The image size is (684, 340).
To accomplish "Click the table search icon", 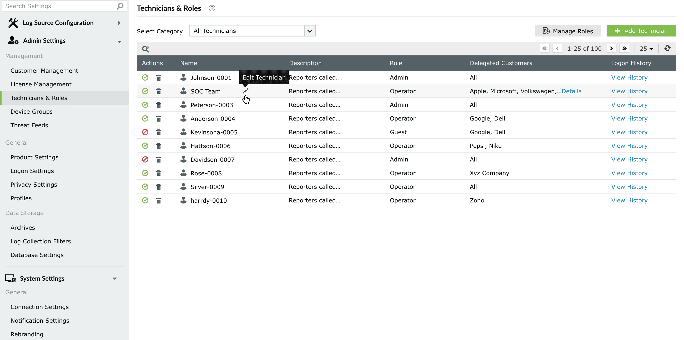I will click(145, 49).
